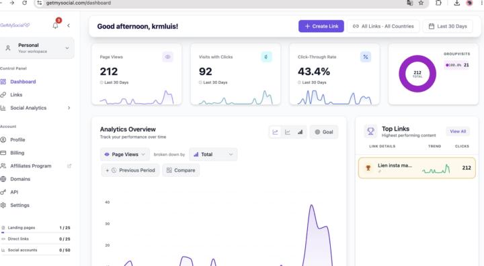Click the trophy icon beside Top Links
The width and height of the screenshot is (484, 266).
tap(370, 131)
